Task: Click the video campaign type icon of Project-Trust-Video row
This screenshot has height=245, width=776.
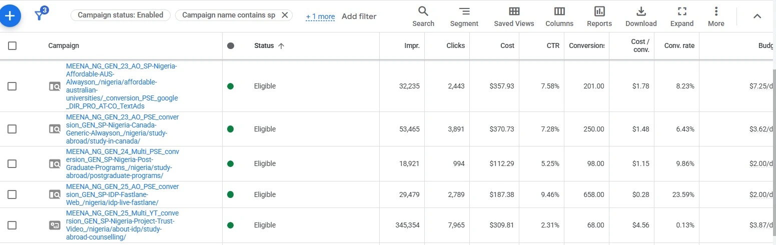Action: click(x=55, y=225)
